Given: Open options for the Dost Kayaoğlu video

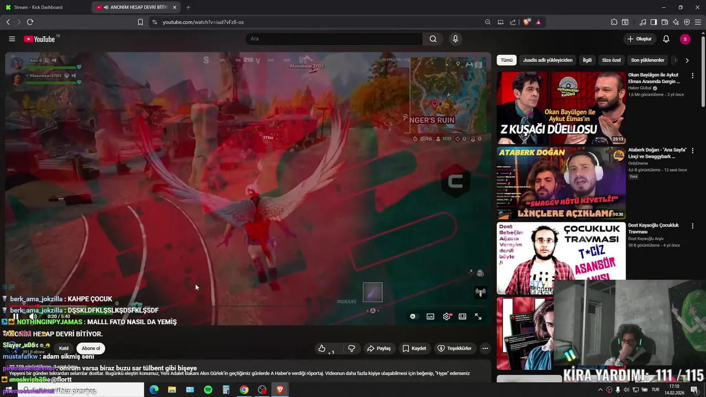Looking at the screenshot, I should [x=693, y=226].
